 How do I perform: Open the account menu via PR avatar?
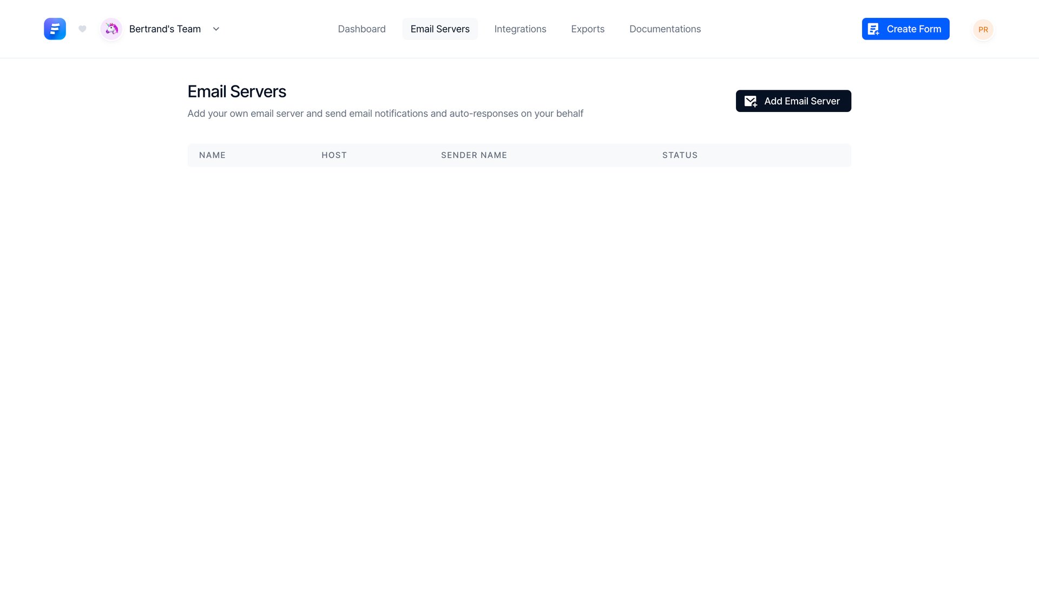tap(983, 29)
